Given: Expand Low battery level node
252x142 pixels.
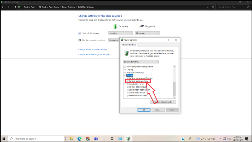Looking at the screenshot, I should click(128, 84).
